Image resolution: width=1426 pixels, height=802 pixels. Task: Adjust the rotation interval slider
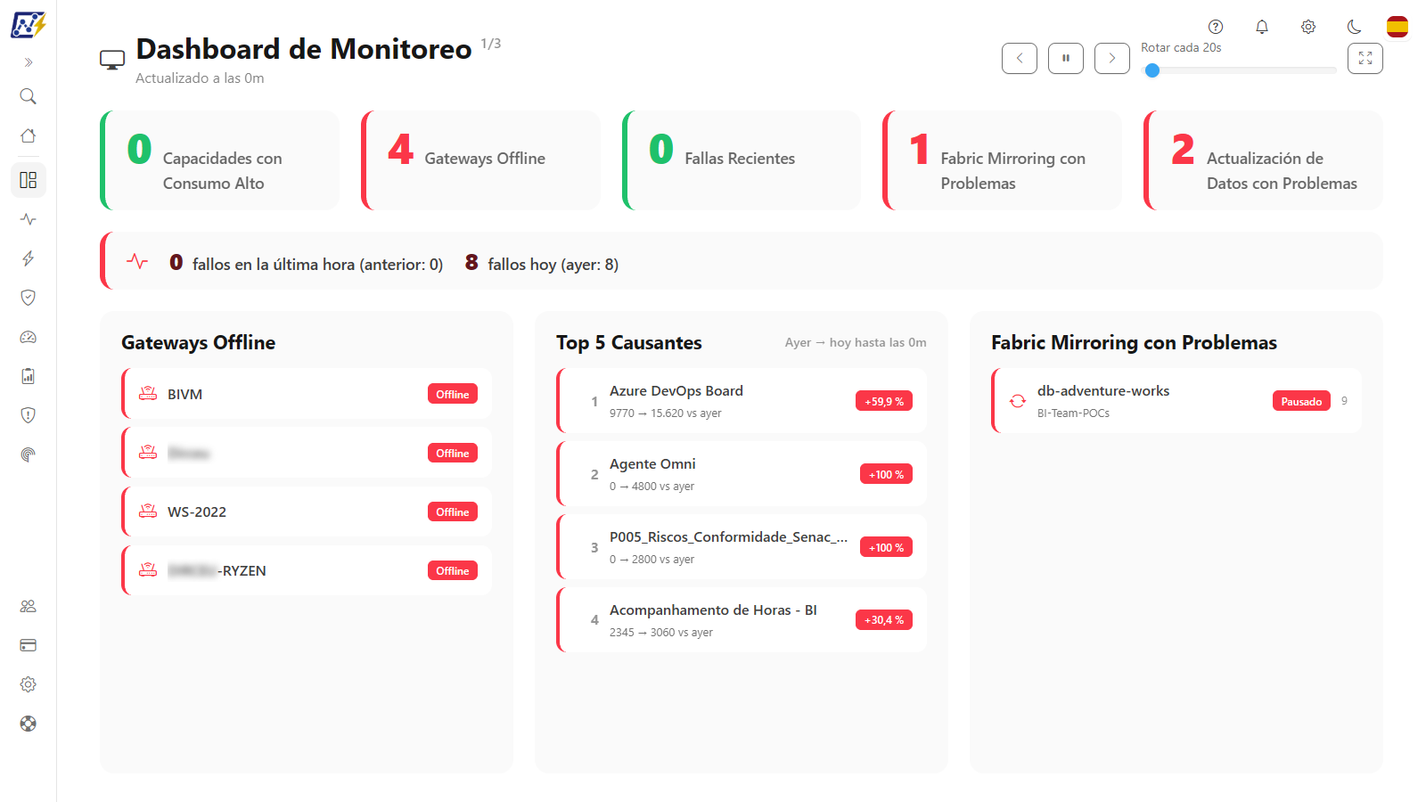(x=1241, y=70)
